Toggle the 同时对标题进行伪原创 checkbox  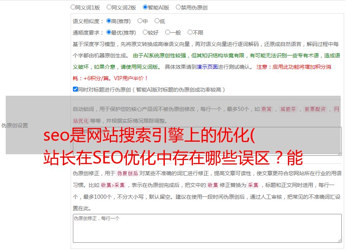coord(75,89)
